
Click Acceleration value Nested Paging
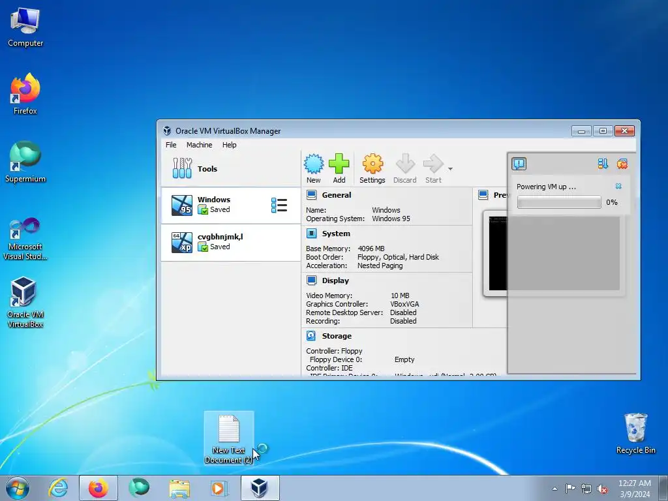[x=380, y=266]
